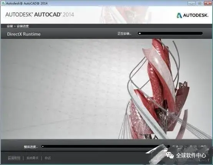Click the 'AUTODESK AUTOCAD 2014' header text
The height and width of the screenshot is (165, 213).
point(40,15)
